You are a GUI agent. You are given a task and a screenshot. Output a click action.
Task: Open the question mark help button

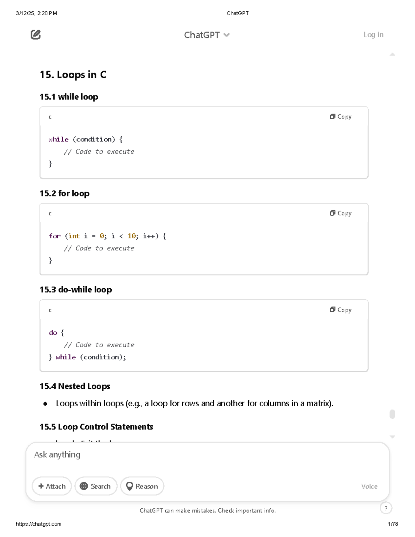tap(386, 508)
